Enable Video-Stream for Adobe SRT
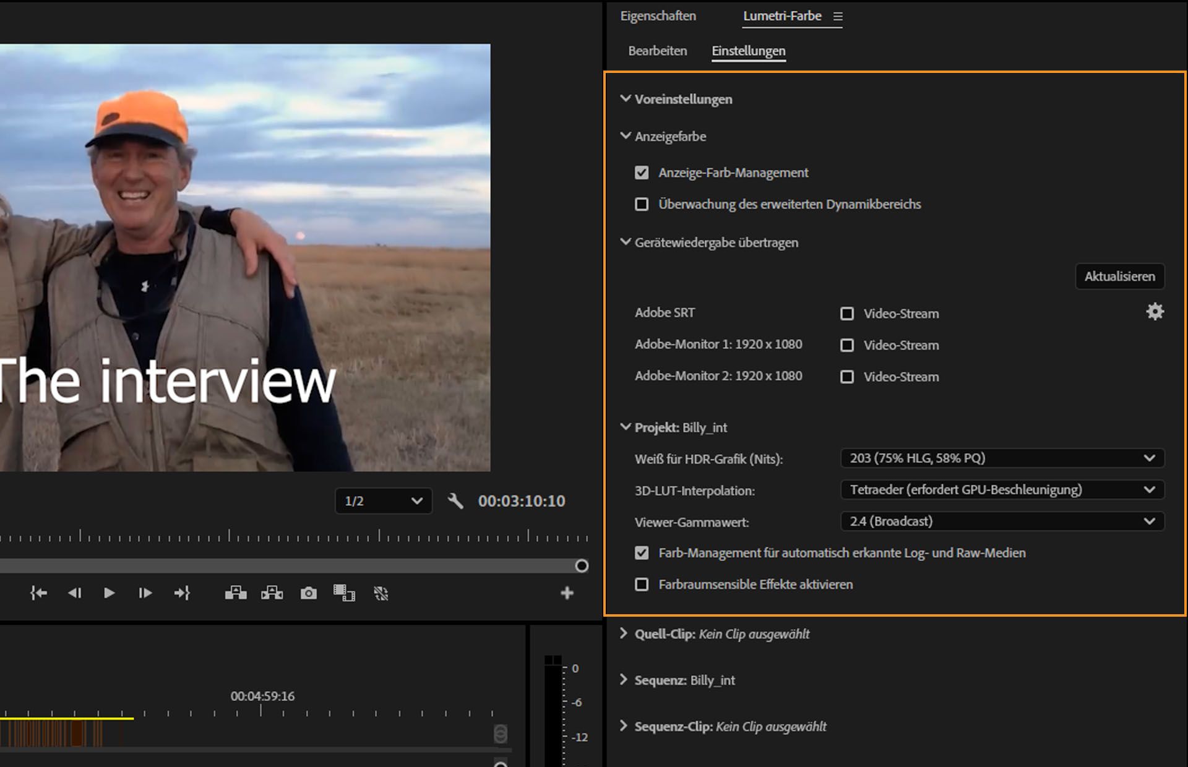Screen dimensions: 1188x767 pyautogui.click(x=847, y=314)
